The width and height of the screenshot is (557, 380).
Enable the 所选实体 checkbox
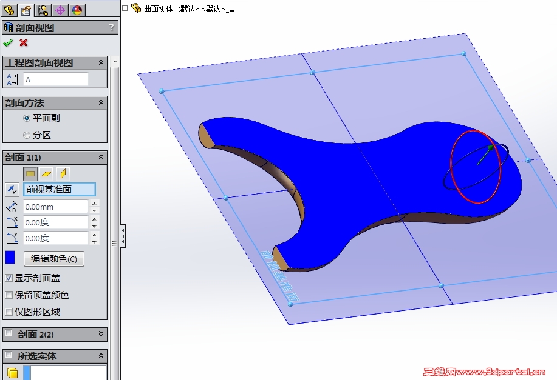coord(9,355)
